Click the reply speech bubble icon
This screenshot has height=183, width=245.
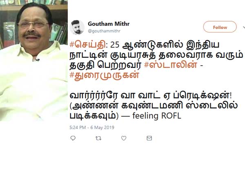point(73,138)
